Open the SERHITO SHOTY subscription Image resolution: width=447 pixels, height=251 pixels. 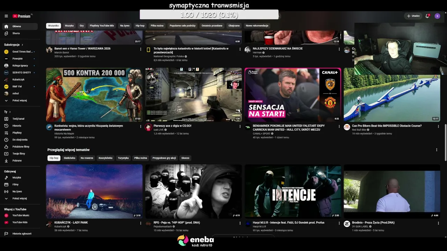pyautogui.click(x=20, y=73)
